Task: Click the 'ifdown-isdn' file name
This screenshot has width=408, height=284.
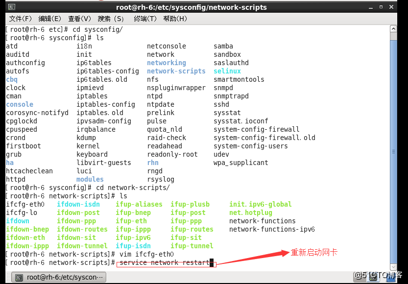Action: (x=78, y=204)
